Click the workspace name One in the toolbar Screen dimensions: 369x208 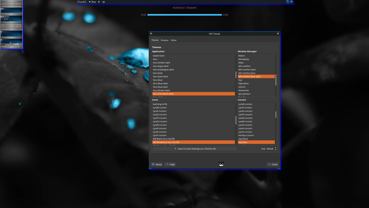pyautogui.click(x=94, y=2)
